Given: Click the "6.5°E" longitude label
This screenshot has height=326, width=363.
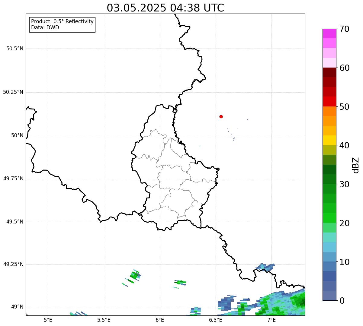Looking at the screenshot, I should click(216, 320).
